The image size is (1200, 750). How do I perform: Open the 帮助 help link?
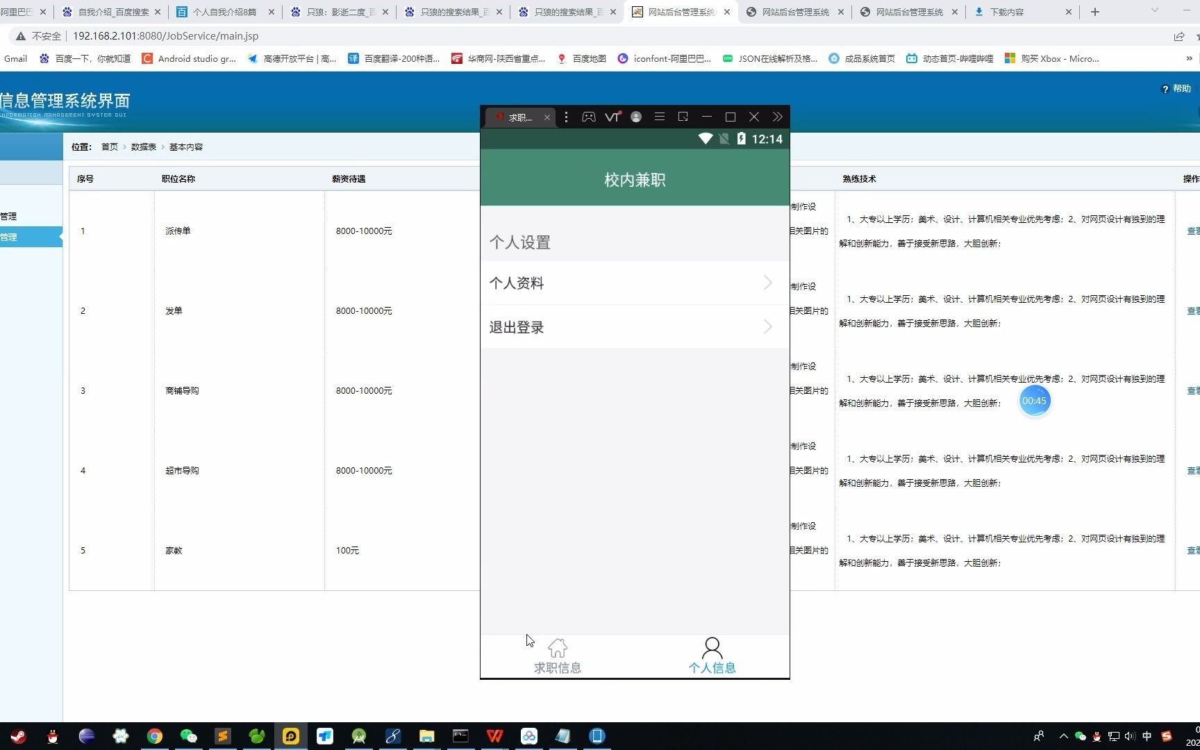pos(1176,89)
